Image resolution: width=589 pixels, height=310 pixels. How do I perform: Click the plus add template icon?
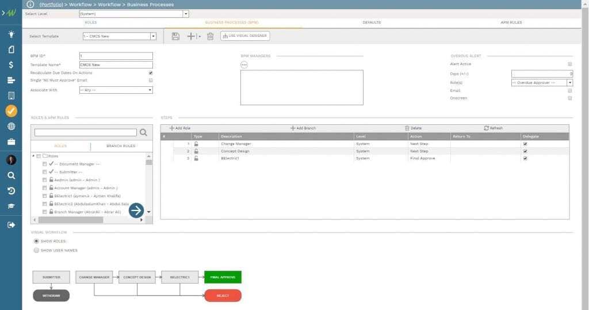[x=191, y=36]
